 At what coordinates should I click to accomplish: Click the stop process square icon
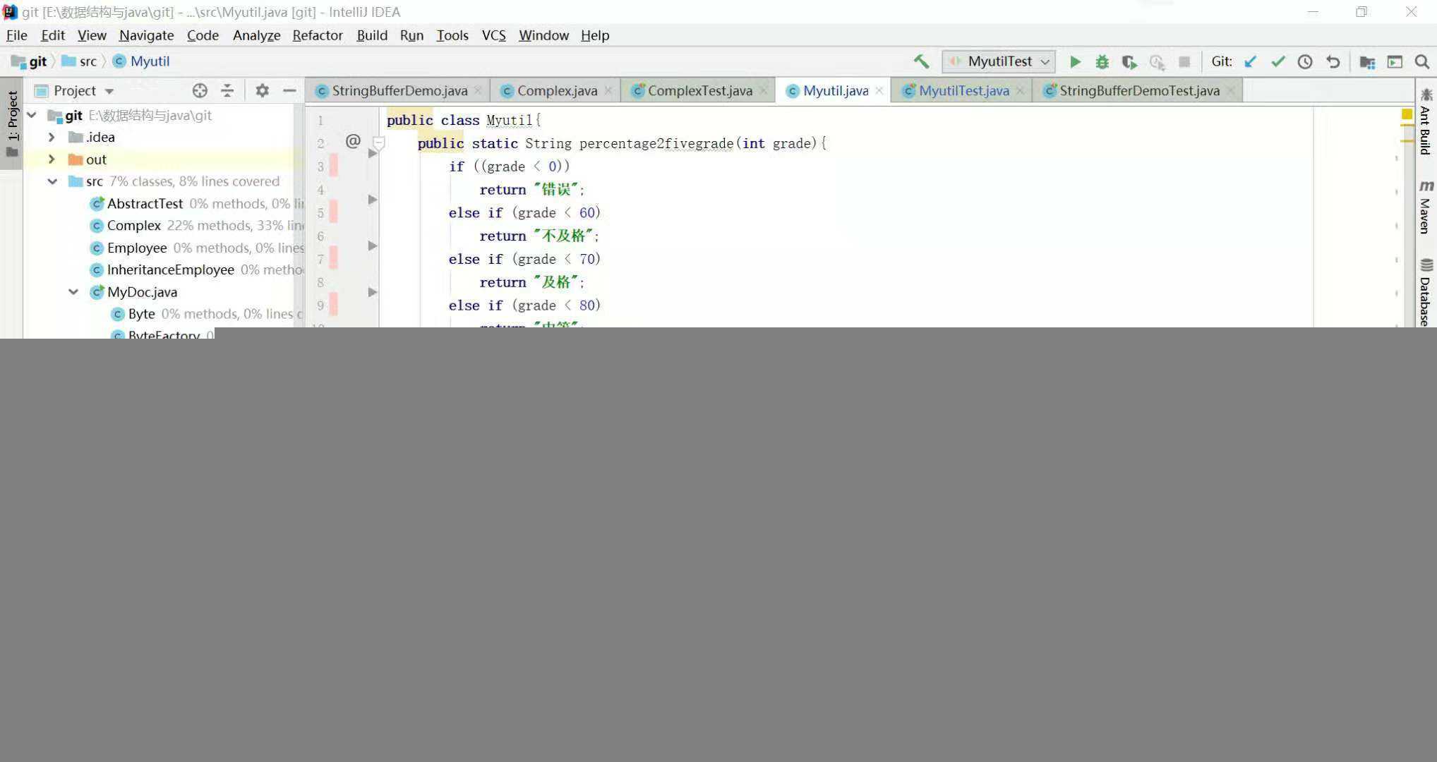pos(1184,62)
